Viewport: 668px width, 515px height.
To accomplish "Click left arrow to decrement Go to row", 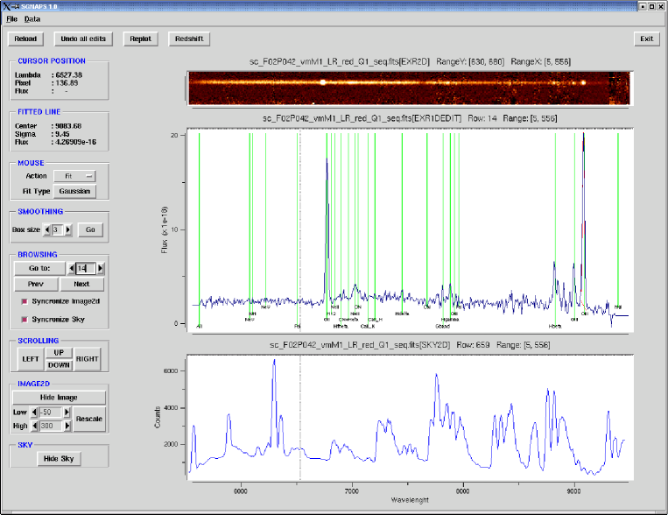I will 71,268.
